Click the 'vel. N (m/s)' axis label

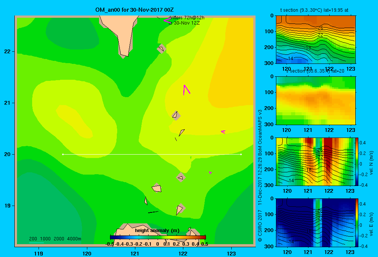(371, 163)
